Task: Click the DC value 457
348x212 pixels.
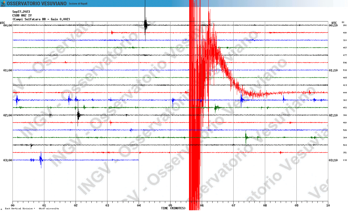Action: click(x=345, y=48)
